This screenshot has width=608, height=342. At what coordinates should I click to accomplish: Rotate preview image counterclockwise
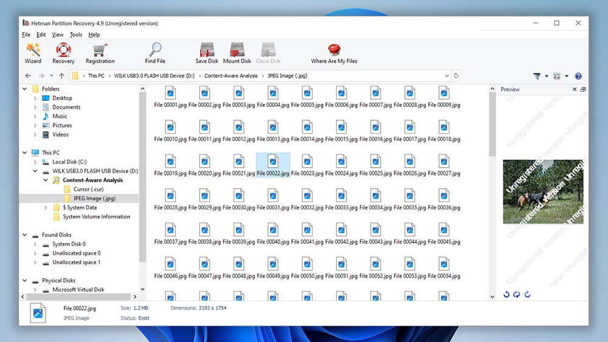point(506,295)
